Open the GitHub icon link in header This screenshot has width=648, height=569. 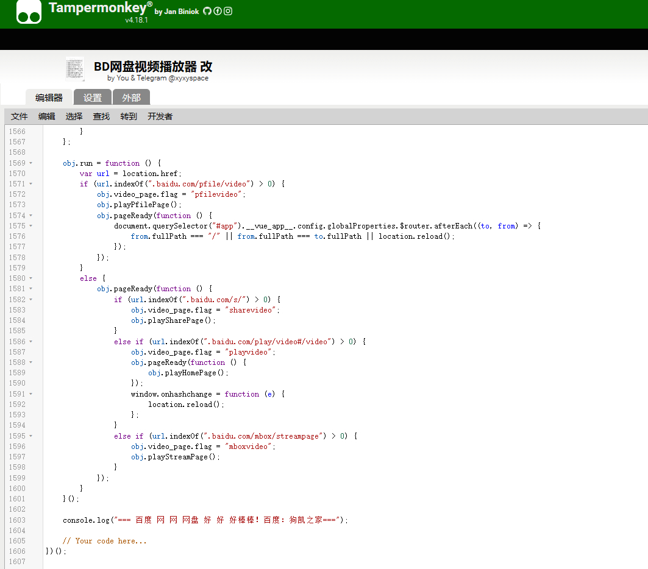[207, 11]
